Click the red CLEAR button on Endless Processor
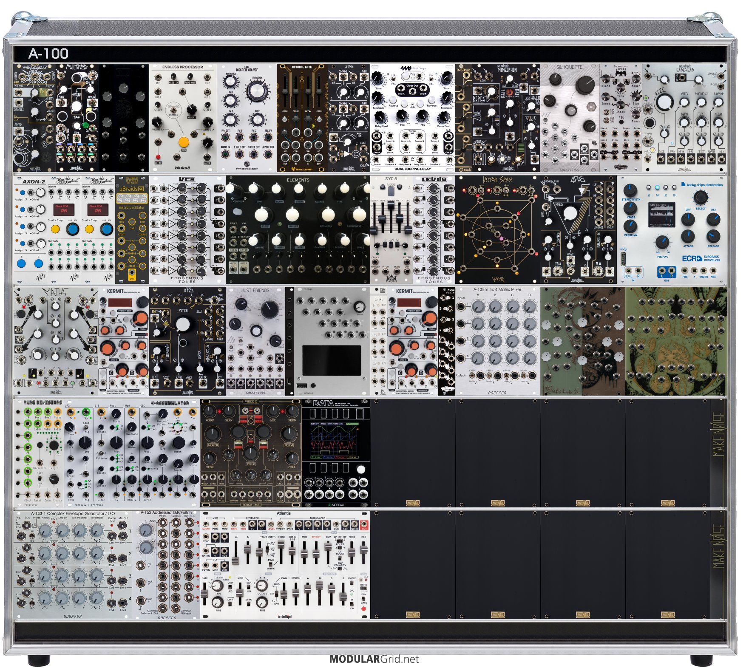The image size is (749, 668). [x=158, y=158]
